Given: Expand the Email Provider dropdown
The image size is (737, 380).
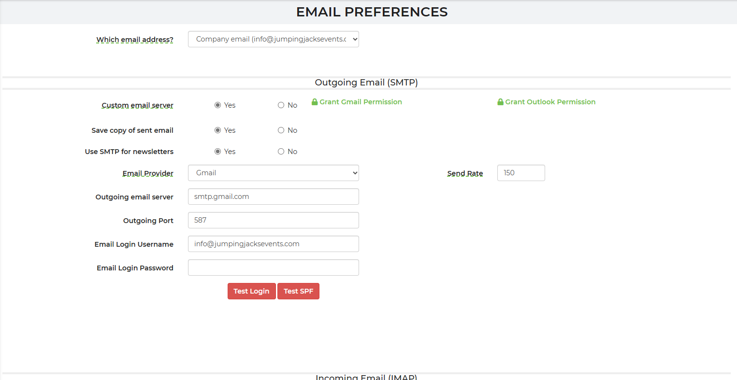Looking at the screenshot, I should [273, 173].
